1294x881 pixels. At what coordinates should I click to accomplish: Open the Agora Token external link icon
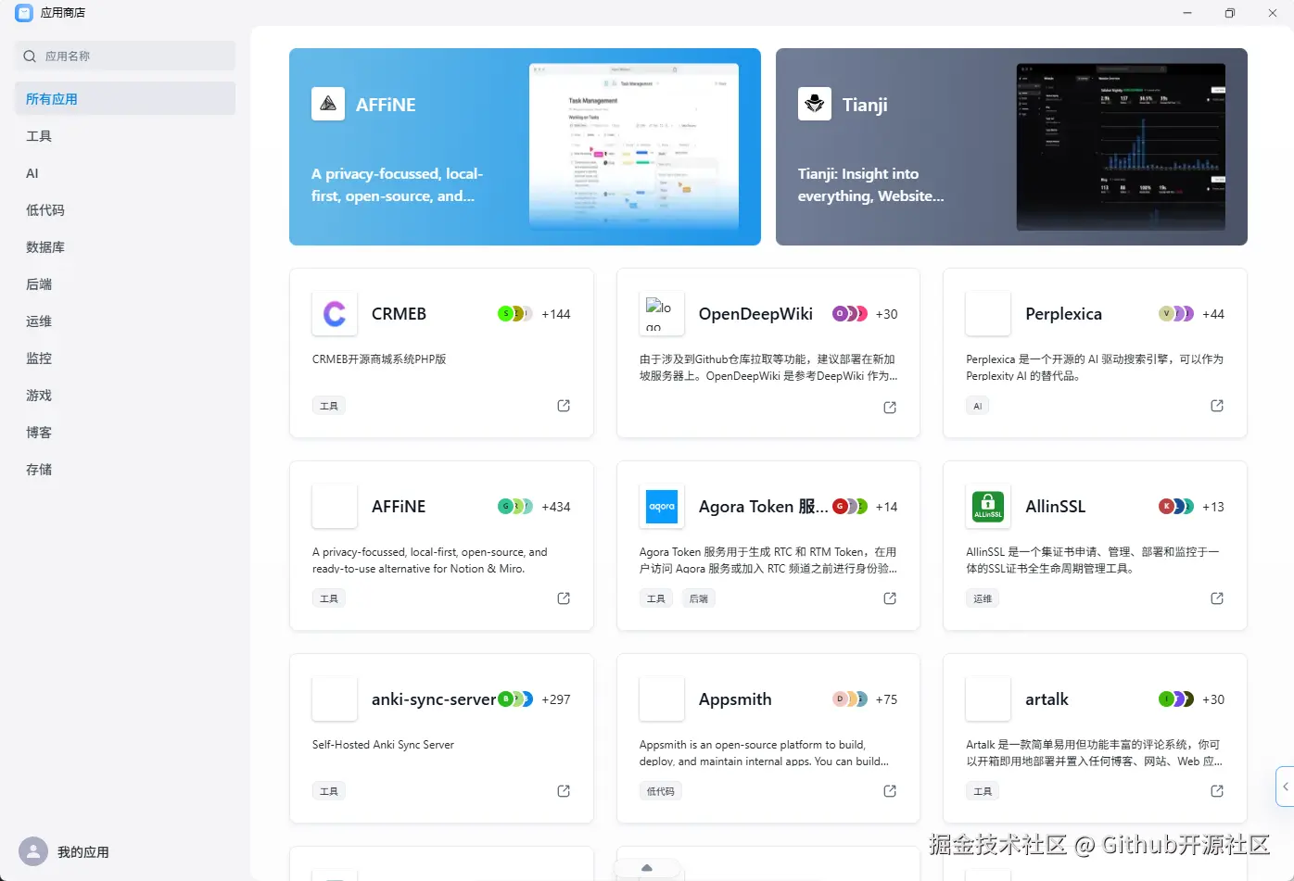(890, 598)
